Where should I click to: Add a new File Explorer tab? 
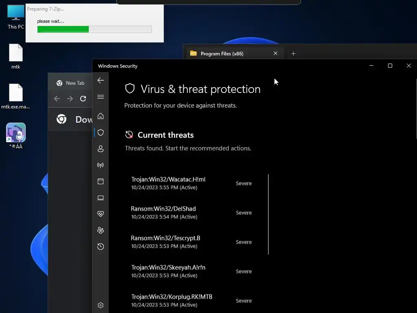[x=293, y=54]
